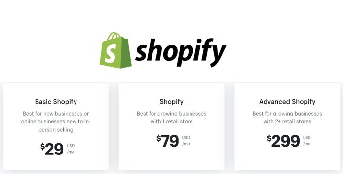Click USD /mo label beside $29
Viewport: 343px width, 193px height.
[x=71, y=149]
